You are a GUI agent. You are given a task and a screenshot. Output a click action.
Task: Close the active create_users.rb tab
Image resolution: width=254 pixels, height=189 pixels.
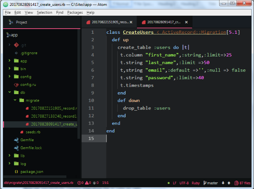186,22
